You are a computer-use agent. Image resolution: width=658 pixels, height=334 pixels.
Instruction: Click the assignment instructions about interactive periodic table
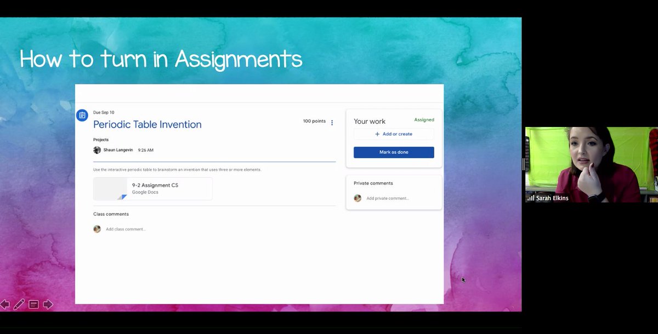177,170
